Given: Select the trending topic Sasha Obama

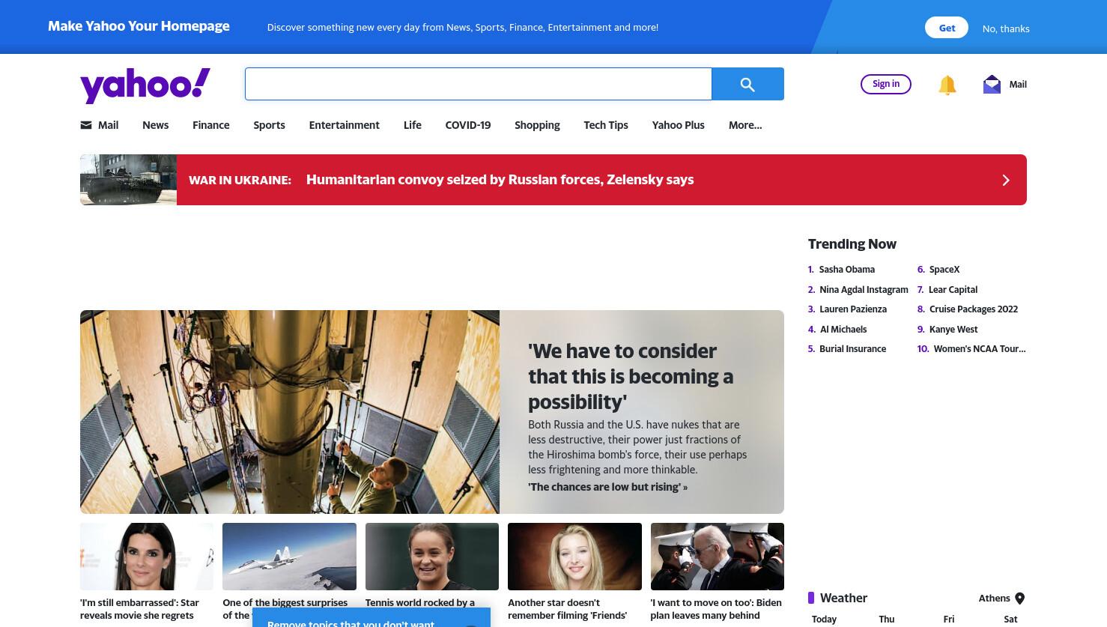Looking at the screenshot, I should [846, 270].
